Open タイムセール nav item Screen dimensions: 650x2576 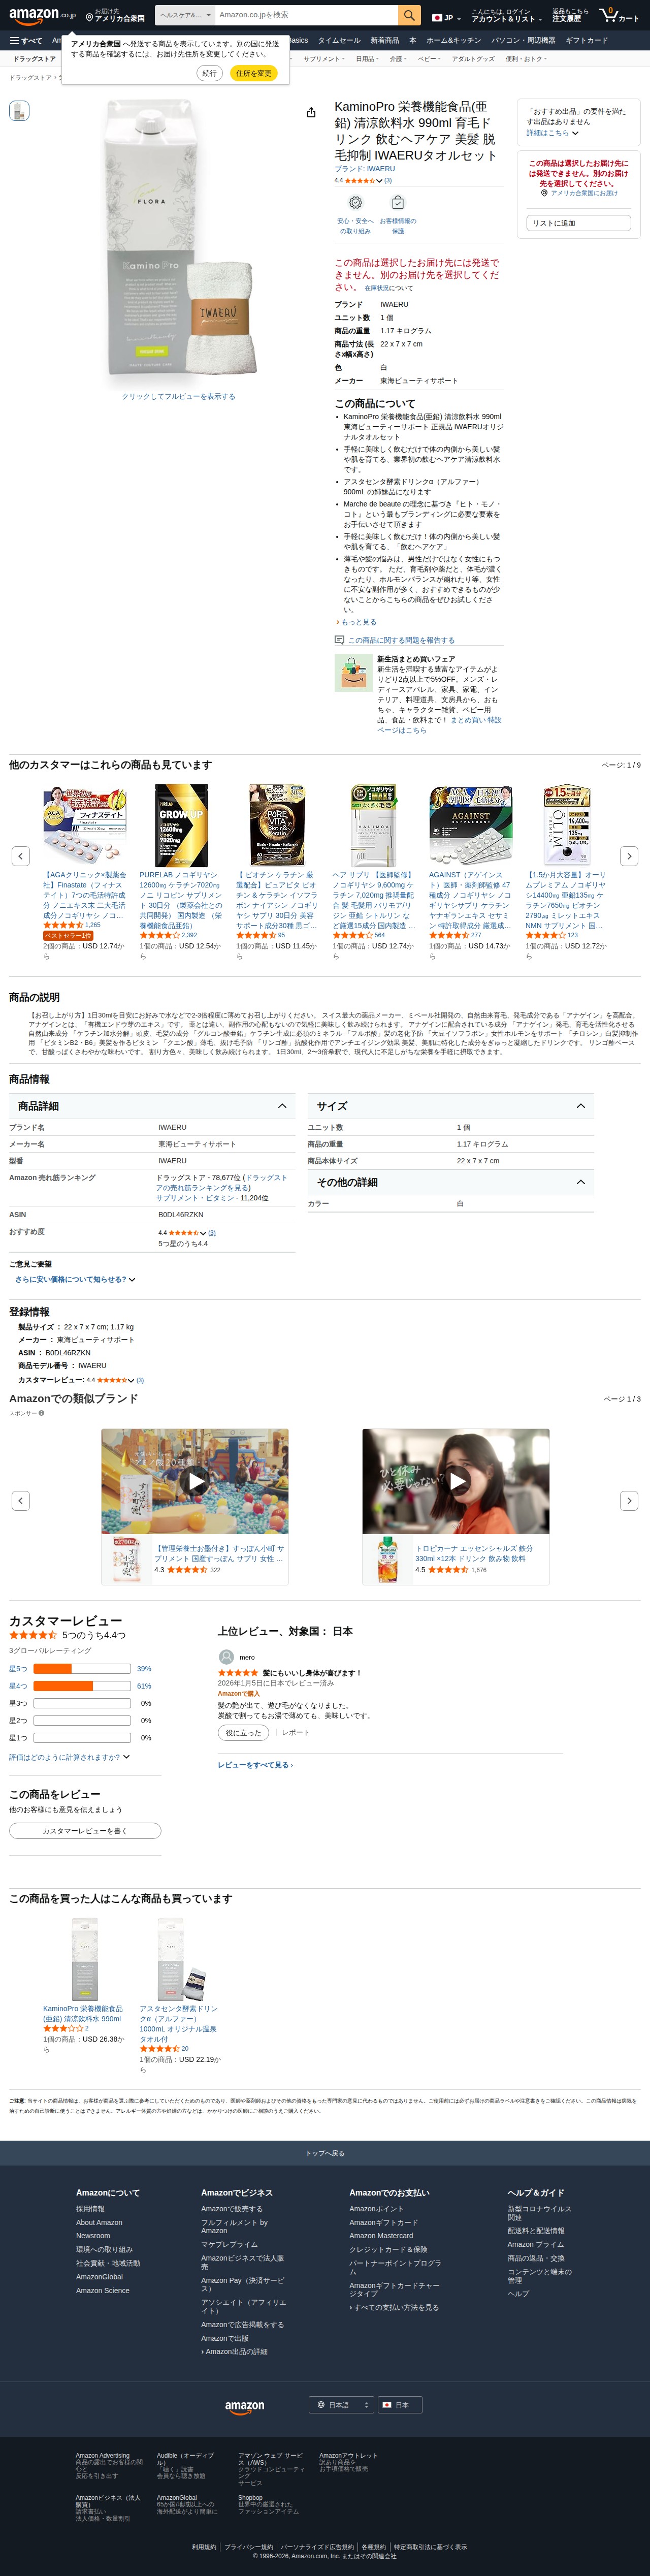click(x=339, y=41)
